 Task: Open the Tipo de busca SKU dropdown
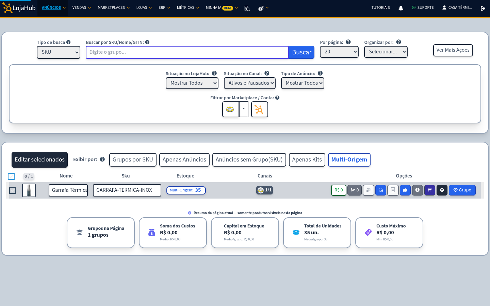[x=59, y=52]
